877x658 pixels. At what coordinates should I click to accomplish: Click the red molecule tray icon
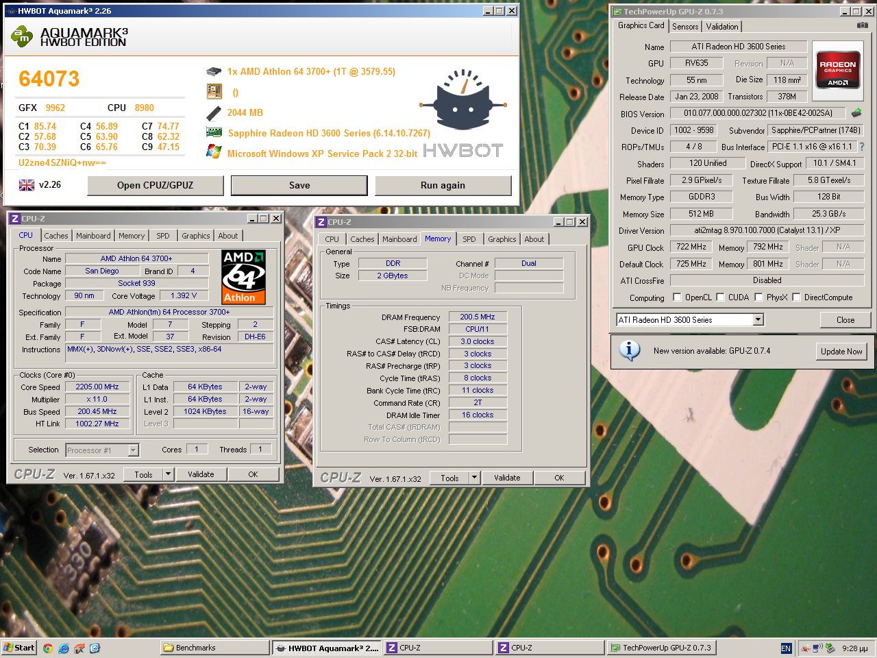click(805, 648)
